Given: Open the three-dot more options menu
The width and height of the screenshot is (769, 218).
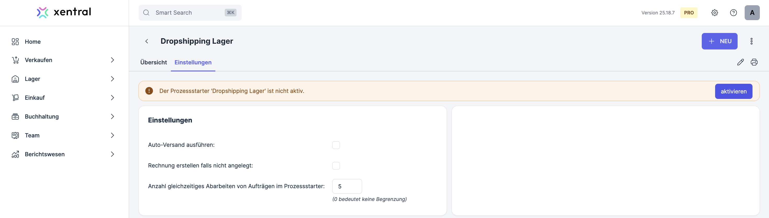Looking at the screenshot, I should (751, 41).
